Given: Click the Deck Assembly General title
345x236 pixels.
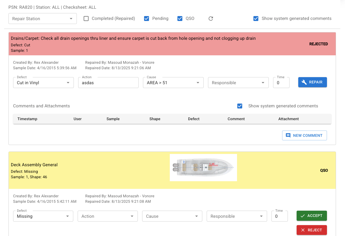Looking at the screenshot, I should click(x=34, y=165).
